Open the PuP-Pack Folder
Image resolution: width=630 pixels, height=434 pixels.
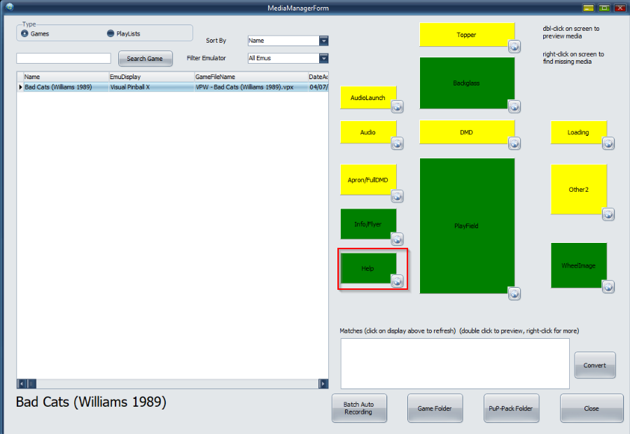coord(512,409)
